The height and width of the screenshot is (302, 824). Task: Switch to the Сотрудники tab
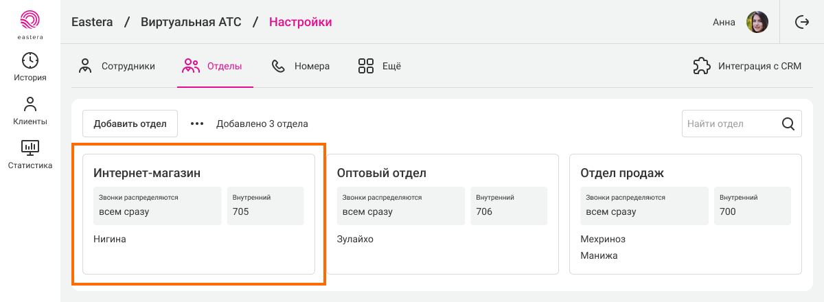[x=117, y=67]
